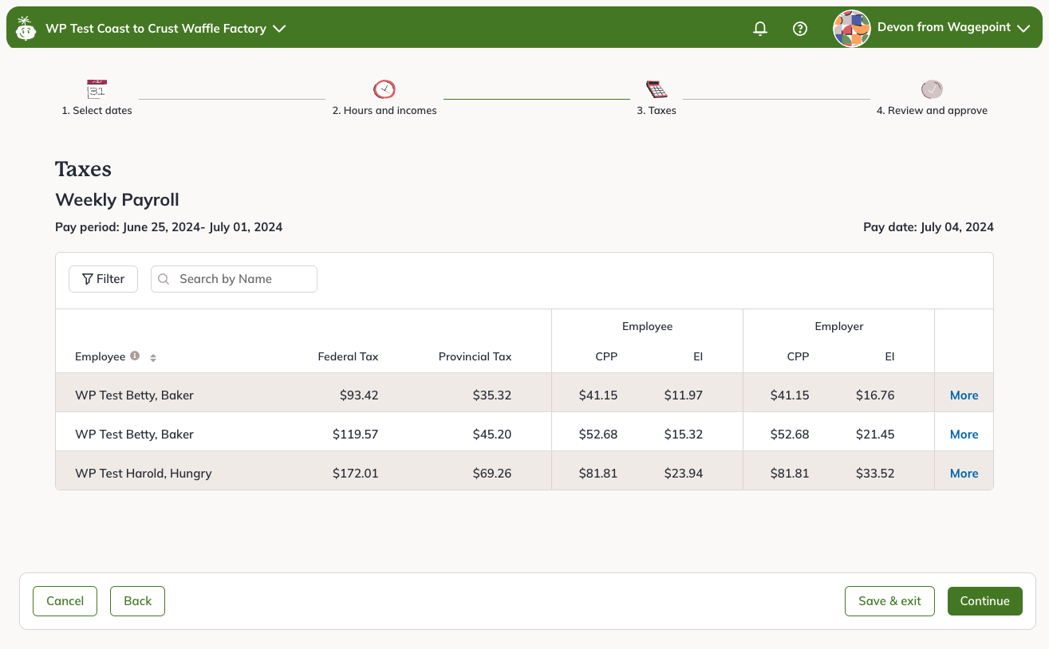Viewport: 1049px width, 649px height.
Task: Click the Pay period date range text
Action: pos(168,227)
